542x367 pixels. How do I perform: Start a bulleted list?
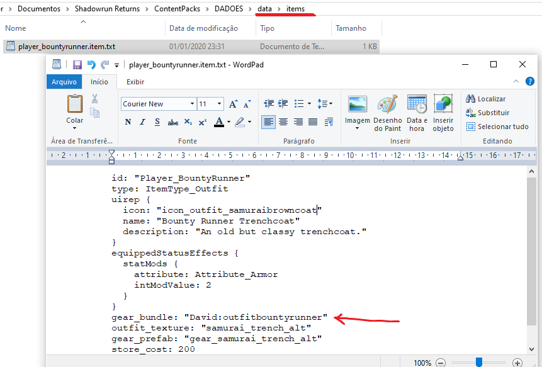click(299, 103)
